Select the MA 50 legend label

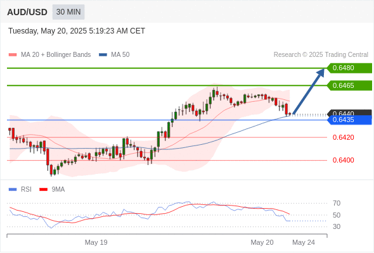[x=120, y=55]
